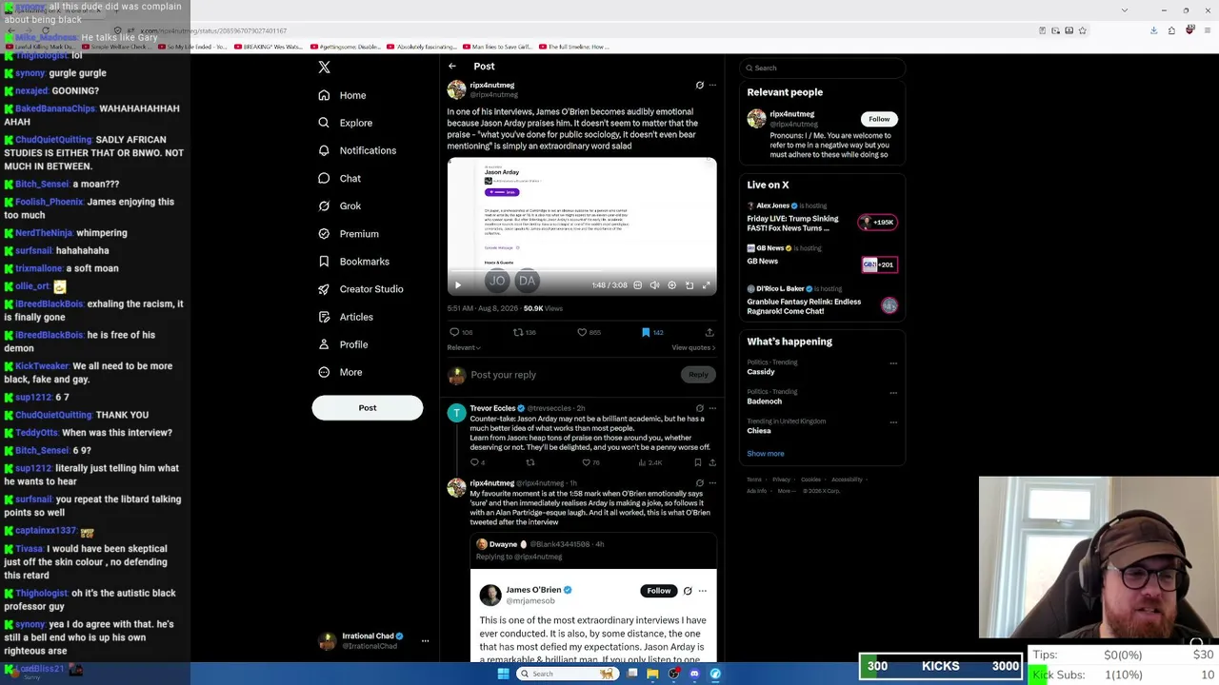Share the main post

(709, 332)
